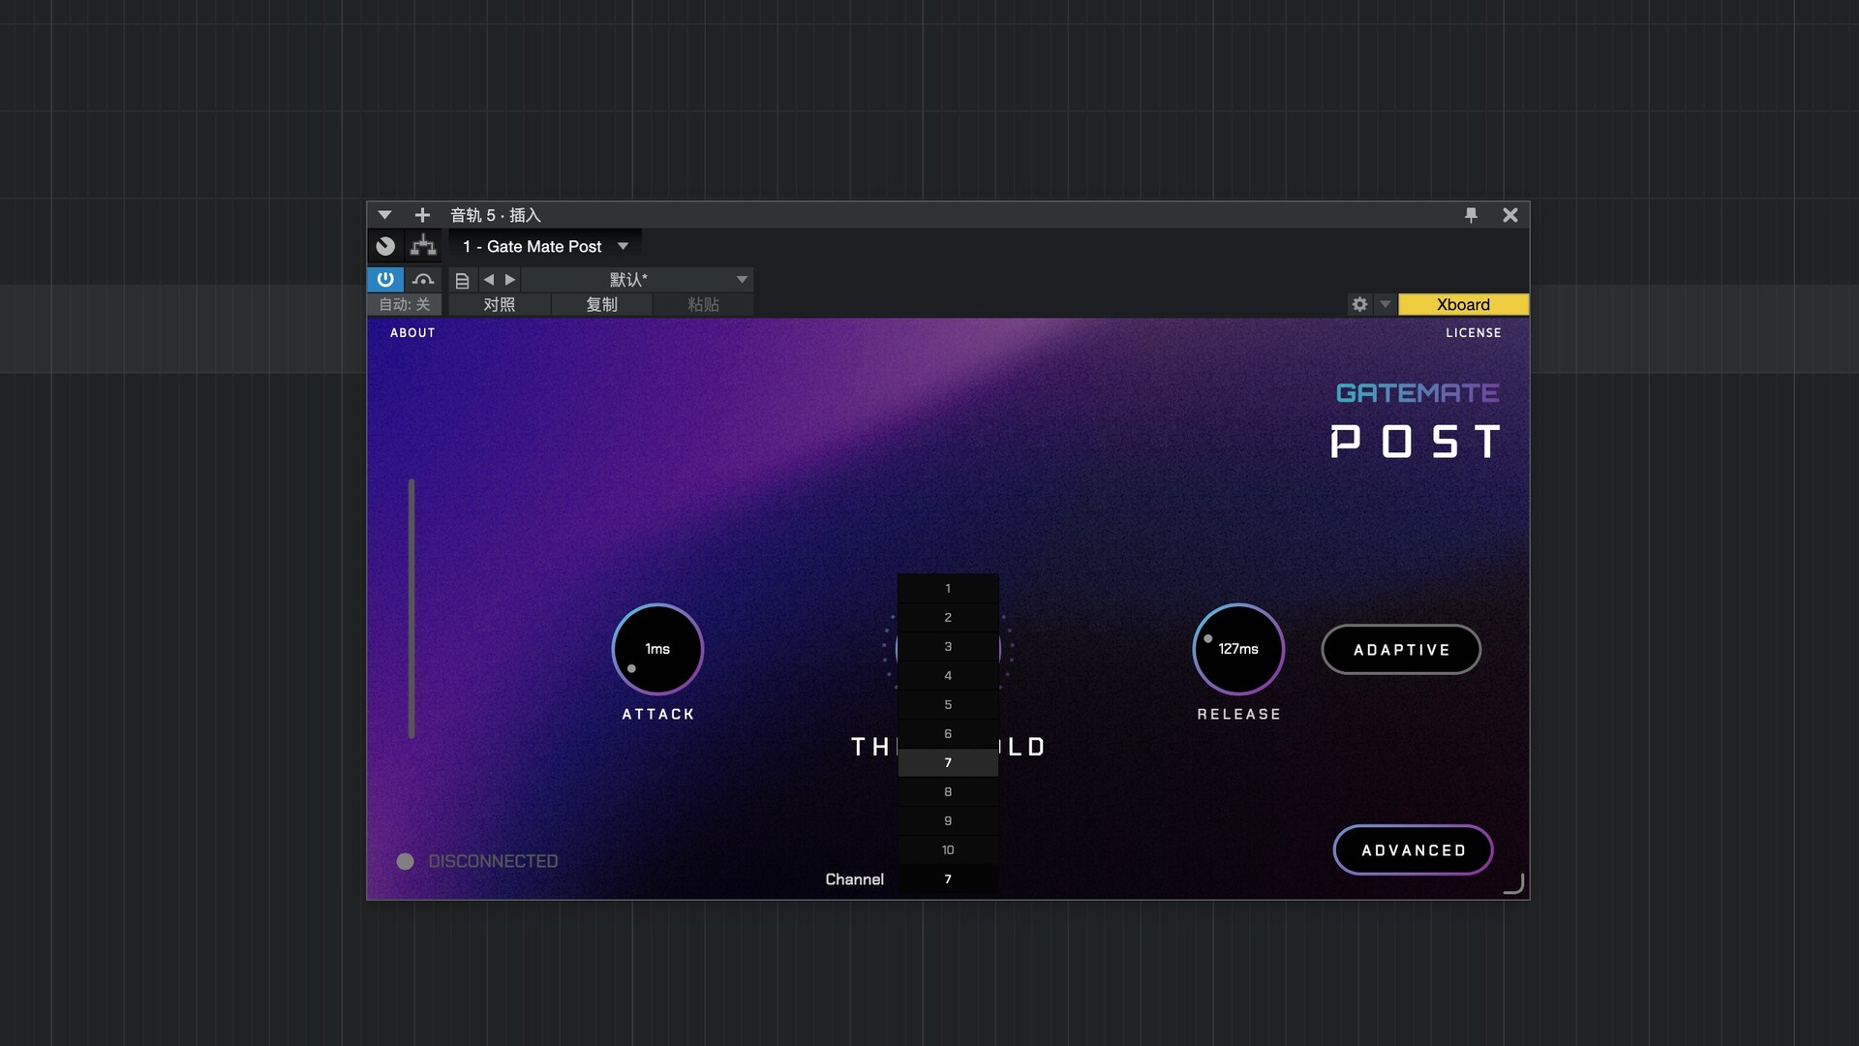Open the ABOUT link

(x=412, y=332)
